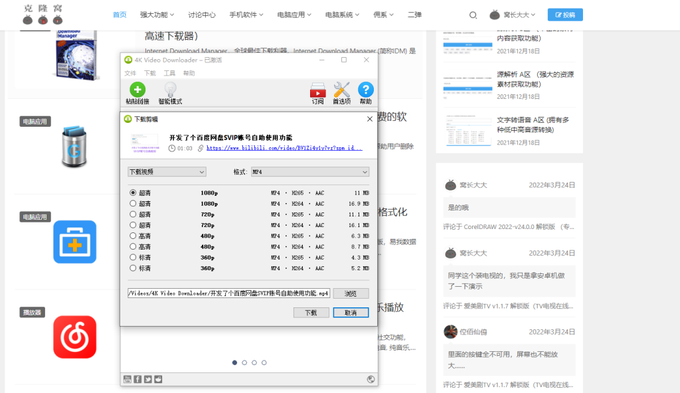680x393 pixels.
Task: Expand the 强大功能 nav menu
Action: (x=157, y=15)
